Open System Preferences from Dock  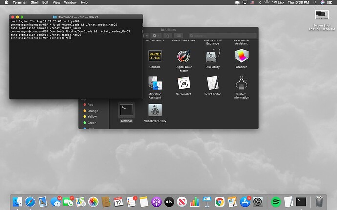tap(257, 202)
